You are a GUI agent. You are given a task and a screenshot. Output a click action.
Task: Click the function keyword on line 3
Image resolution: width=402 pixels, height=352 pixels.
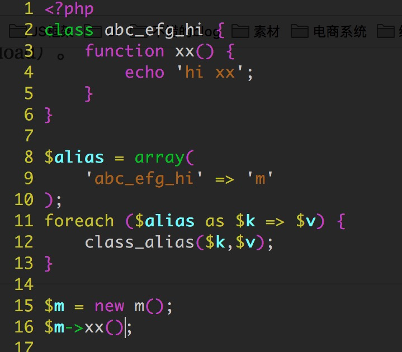124,51
